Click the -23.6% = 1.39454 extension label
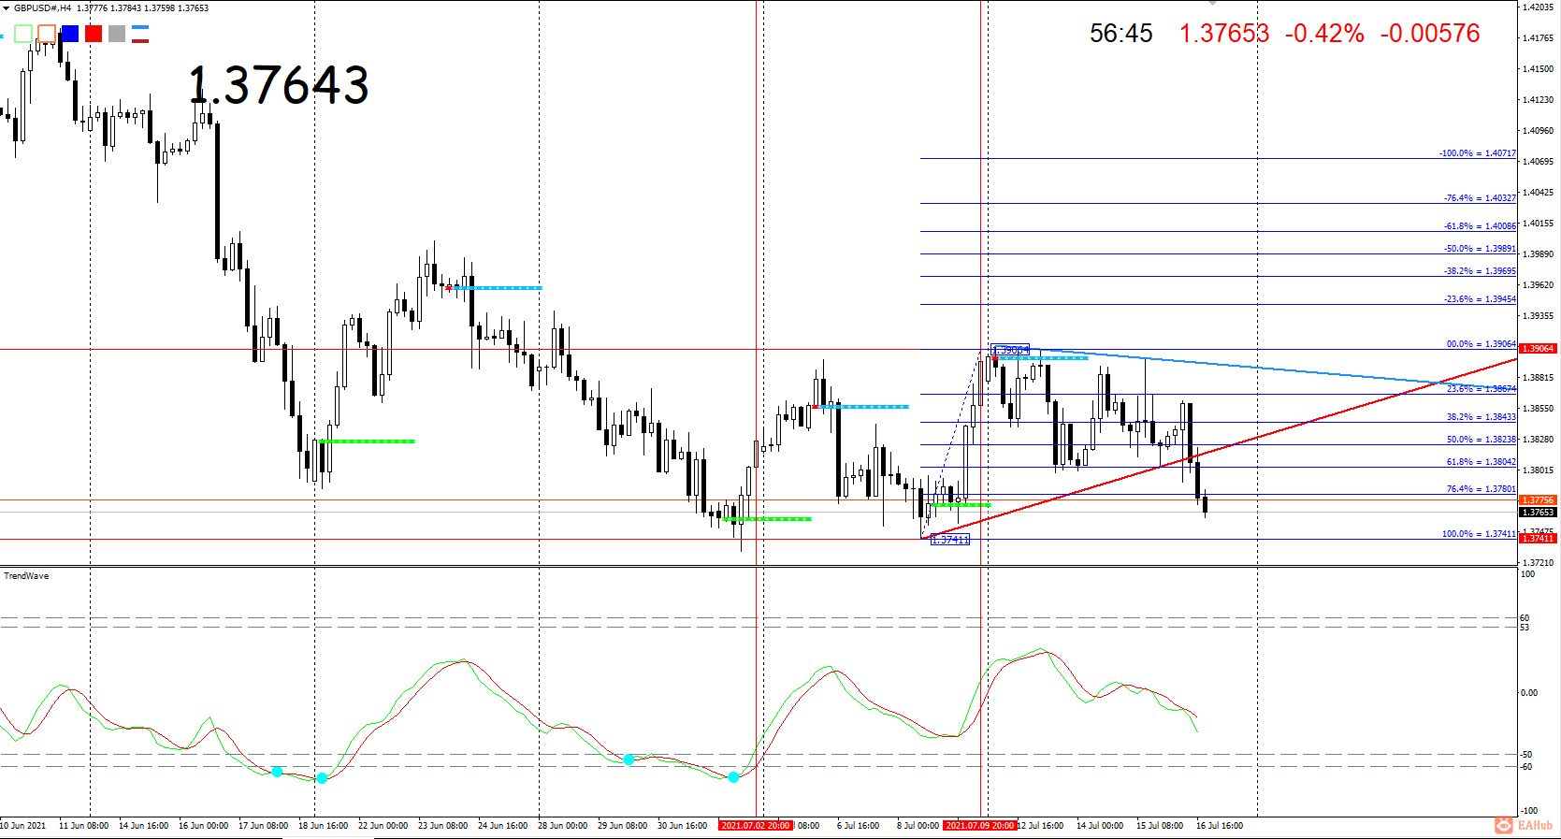 [1480, 299]
